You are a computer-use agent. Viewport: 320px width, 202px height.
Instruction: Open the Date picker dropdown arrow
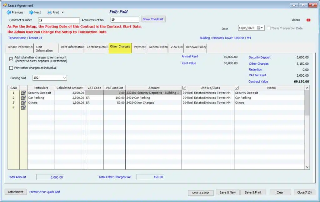[x=262, y=28]
